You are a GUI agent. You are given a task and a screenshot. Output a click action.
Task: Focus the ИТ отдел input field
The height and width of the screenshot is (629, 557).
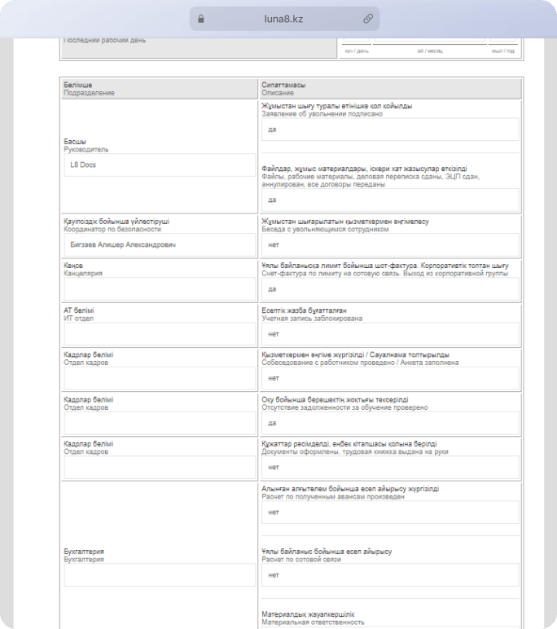click(160, 334)
